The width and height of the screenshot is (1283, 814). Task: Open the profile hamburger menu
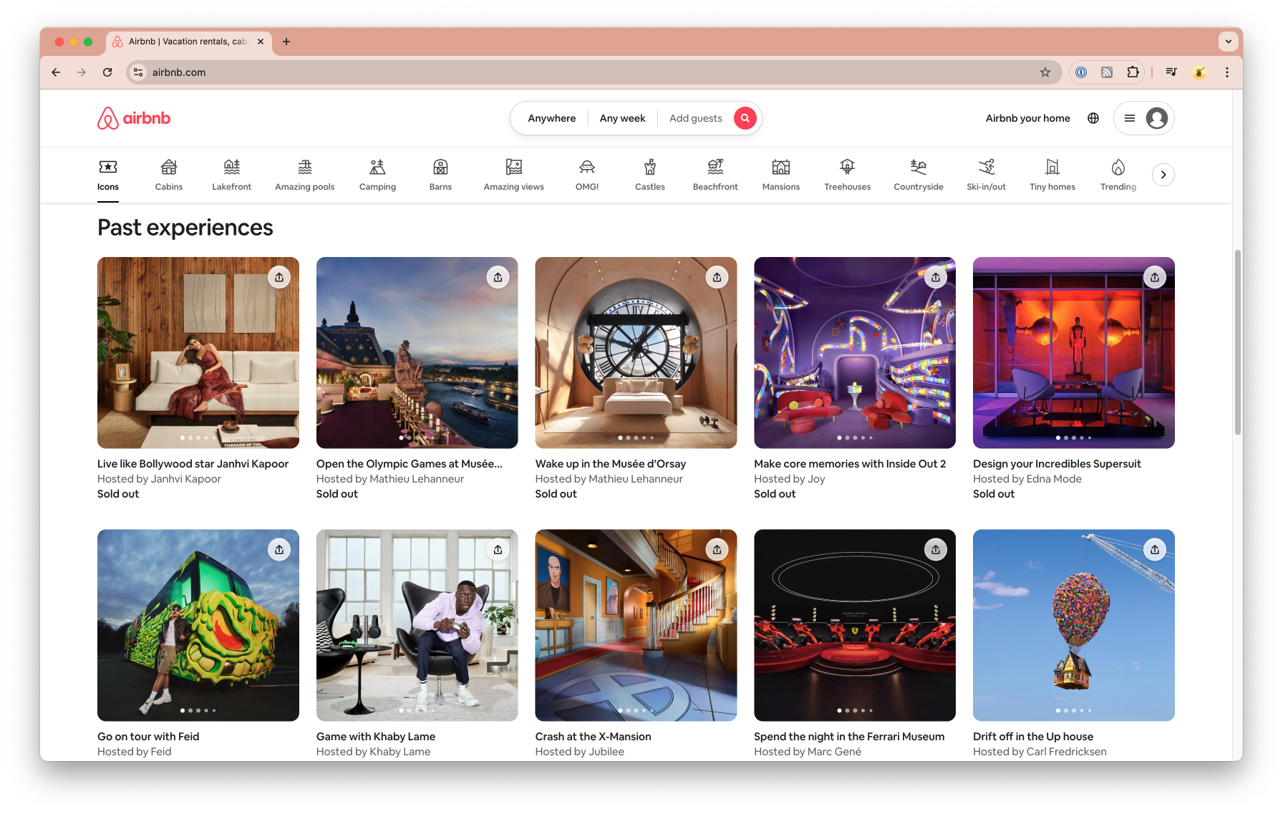coord(1143,118)
